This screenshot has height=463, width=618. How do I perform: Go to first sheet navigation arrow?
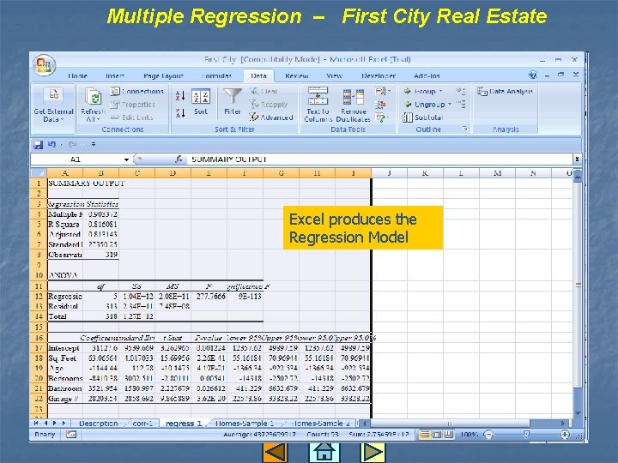point(36,424)
